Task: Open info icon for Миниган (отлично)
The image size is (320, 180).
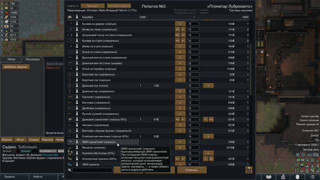Action: pos(77,147)
